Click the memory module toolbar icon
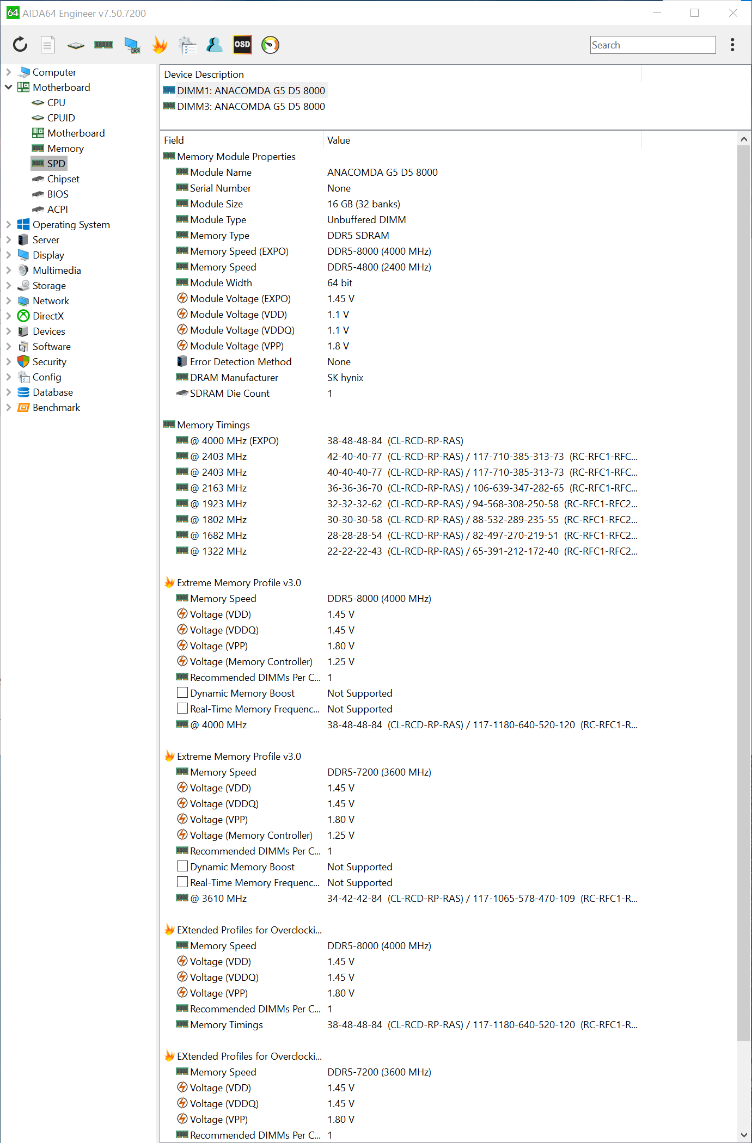Viewport: 752px width, 1143px height. coord(103,45)
